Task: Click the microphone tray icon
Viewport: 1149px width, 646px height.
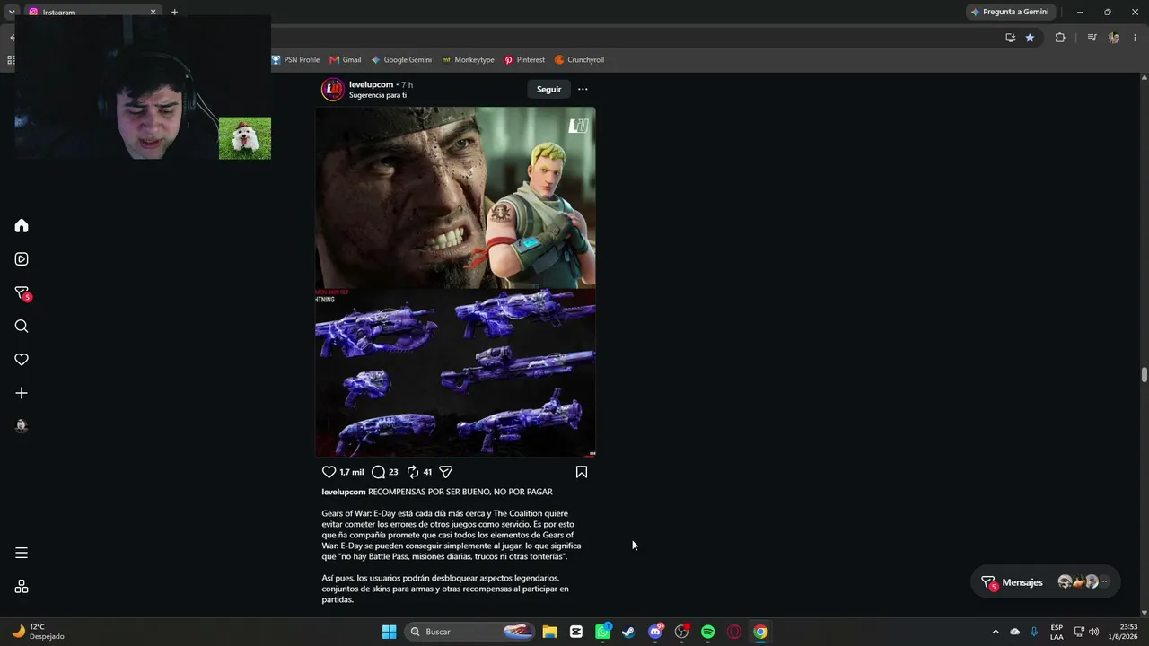Action: pos(1034,632)
